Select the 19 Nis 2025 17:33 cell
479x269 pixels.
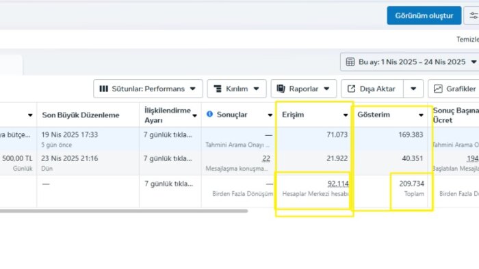point(70,134)
